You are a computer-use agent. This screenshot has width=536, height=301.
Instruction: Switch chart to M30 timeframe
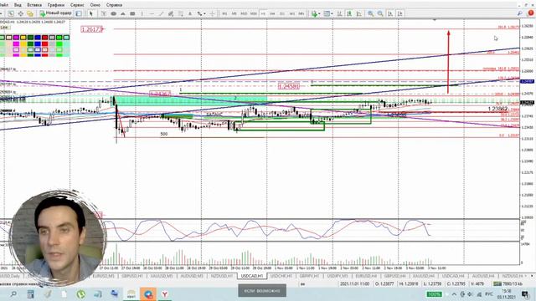[253, 13]
